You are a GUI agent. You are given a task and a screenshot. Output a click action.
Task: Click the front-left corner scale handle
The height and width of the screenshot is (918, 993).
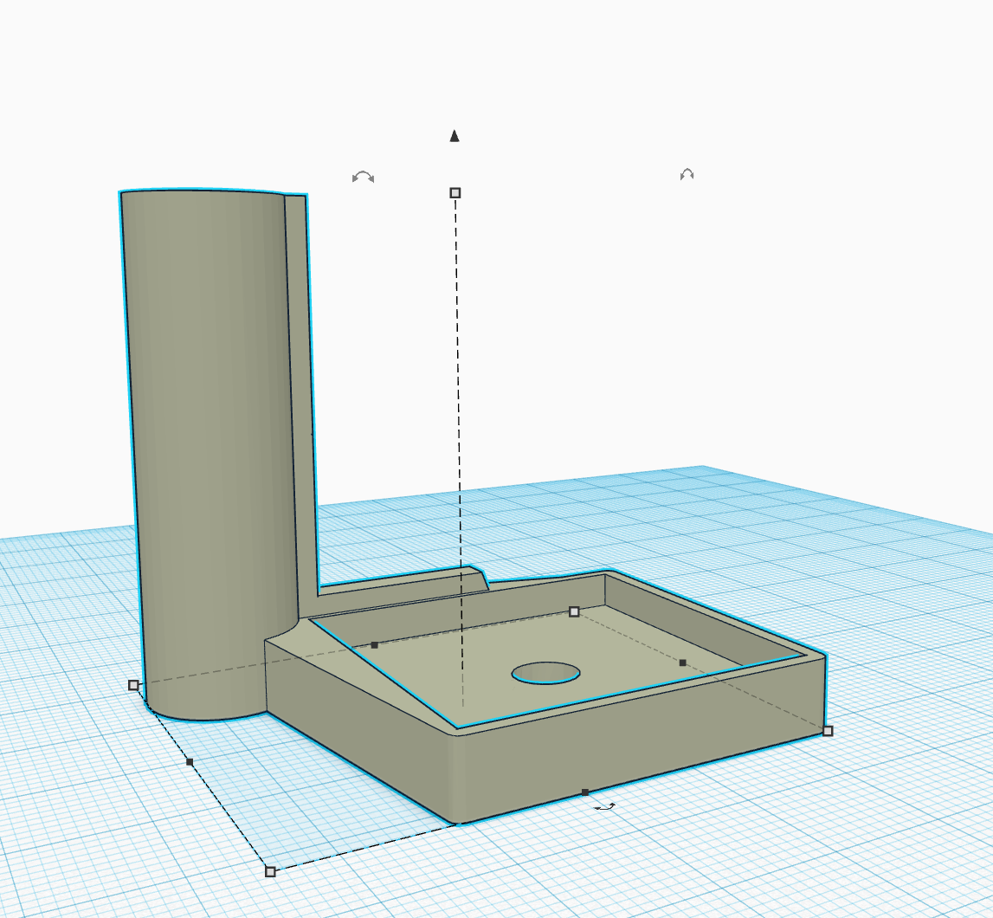click(x=132, y=685)
